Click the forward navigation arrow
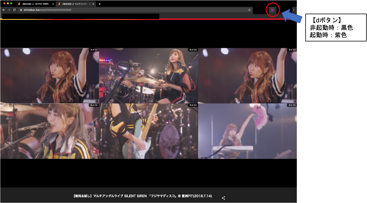The width and height of the screenshot is (367, 203). click(8, 9)
